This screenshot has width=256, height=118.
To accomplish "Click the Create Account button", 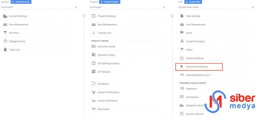I will [21, 2].
